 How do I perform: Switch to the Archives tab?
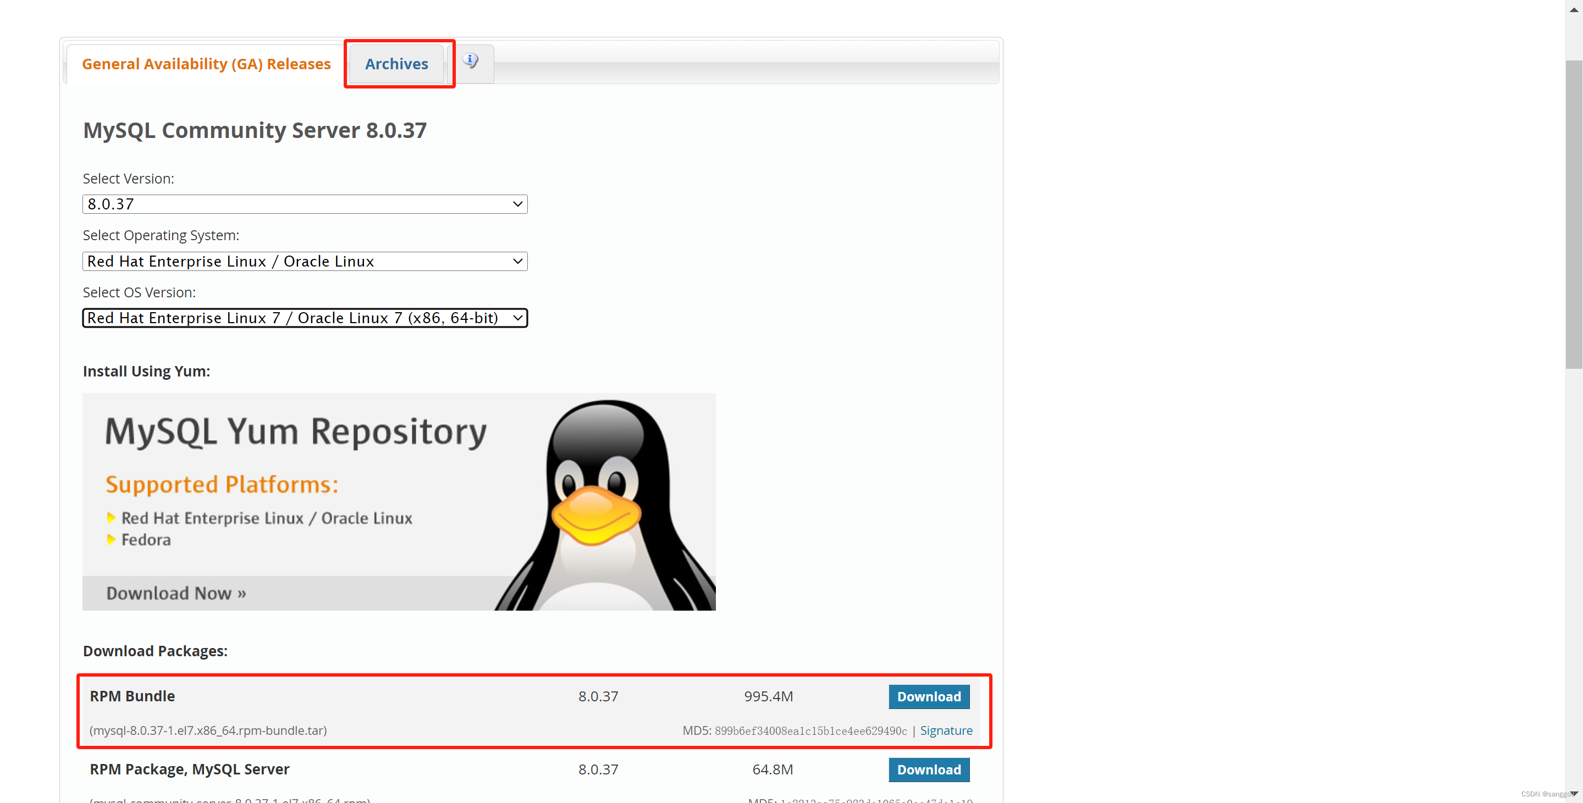(396, 64)
